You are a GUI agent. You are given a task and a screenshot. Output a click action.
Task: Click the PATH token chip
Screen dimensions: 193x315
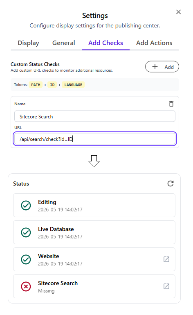pos(36,85)
